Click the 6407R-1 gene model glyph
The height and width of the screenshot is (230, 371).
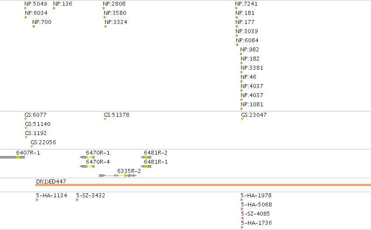[x=12, y=157]
